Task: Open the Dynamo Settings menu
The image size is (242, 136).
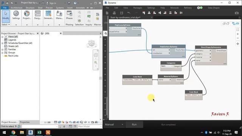Action: click(x=151, y=8)
